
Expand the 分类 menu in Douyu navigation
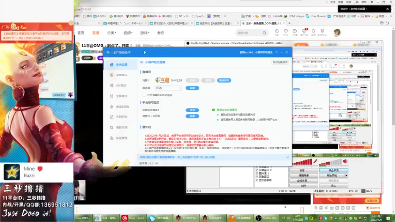(112, 33)
